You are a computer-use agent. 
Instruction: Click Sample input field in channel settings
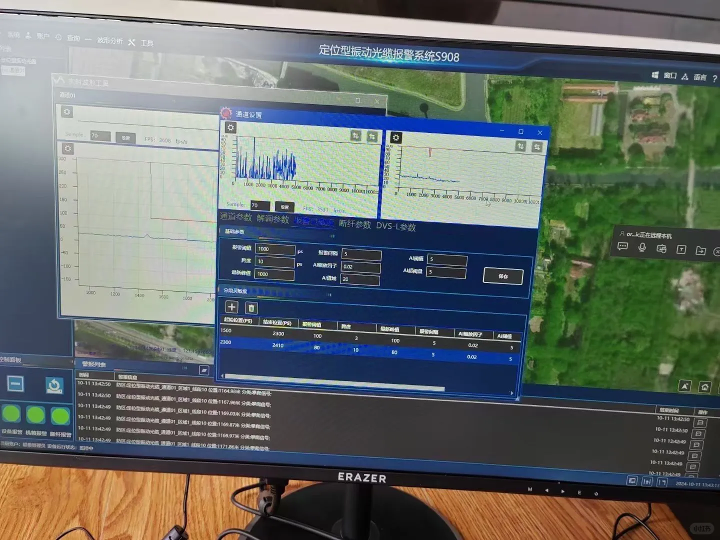click(260, 205)
